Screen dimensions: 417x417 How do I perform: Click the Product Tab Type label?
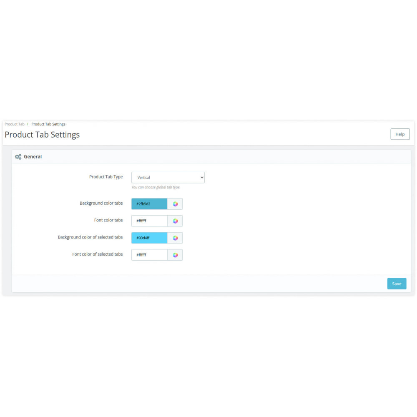(x=106, y=177)
